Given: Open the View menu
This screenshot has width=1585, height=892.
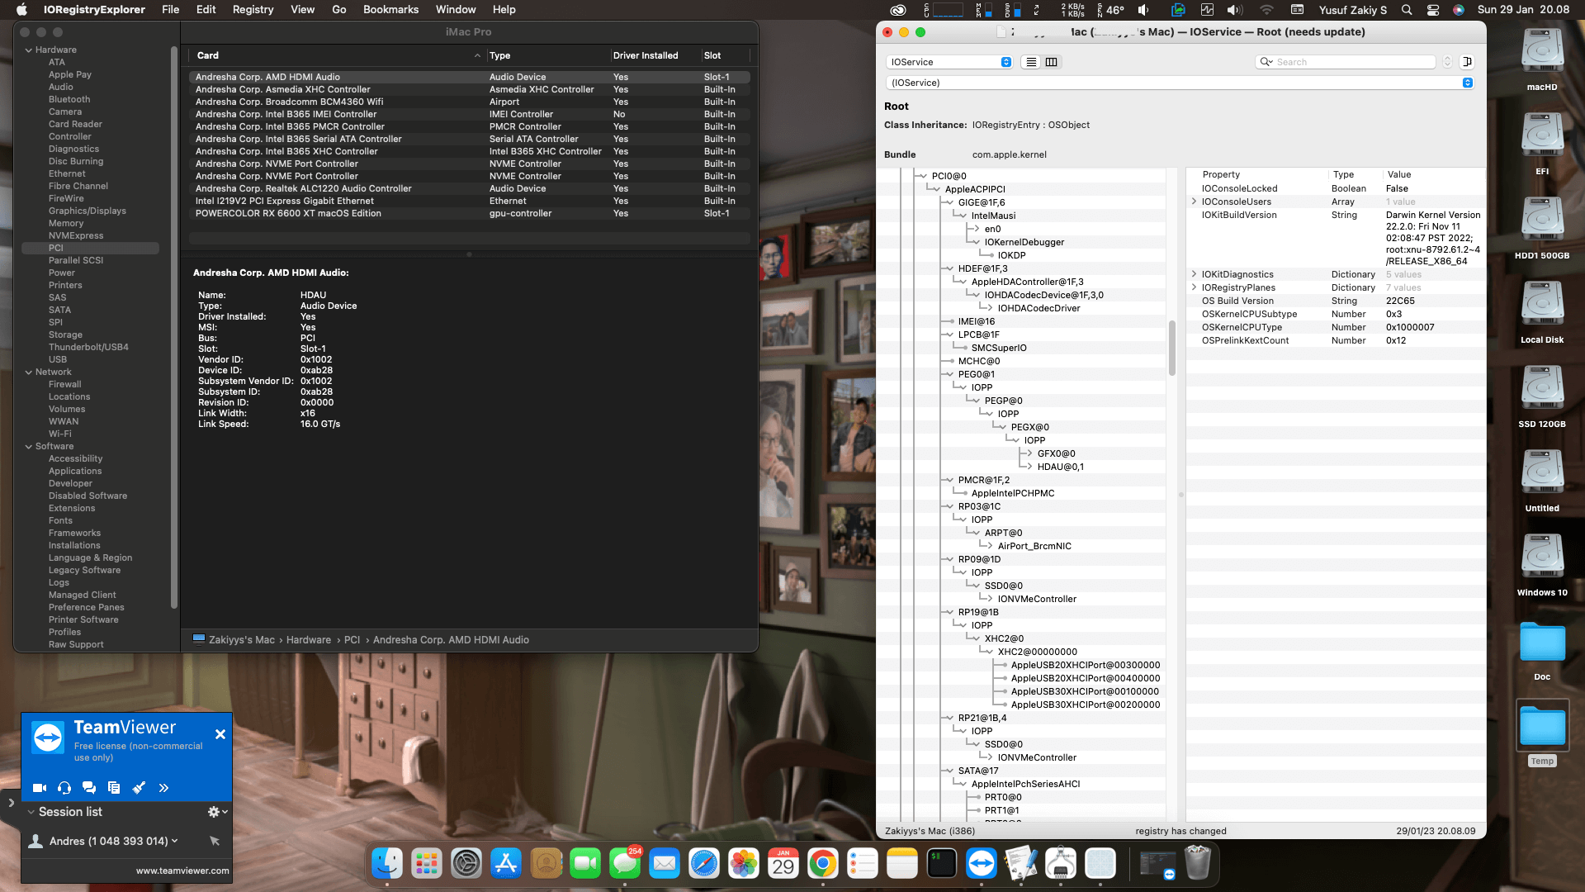Looking at the screenshot, I should 302,10.
